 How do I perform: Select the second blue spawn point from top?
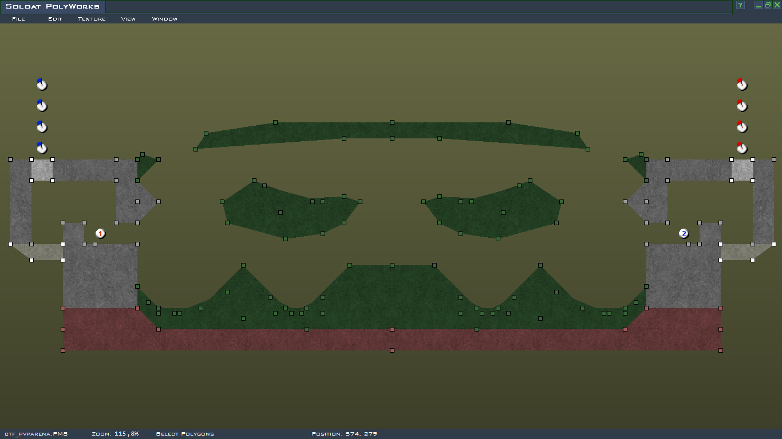(41, 106)
